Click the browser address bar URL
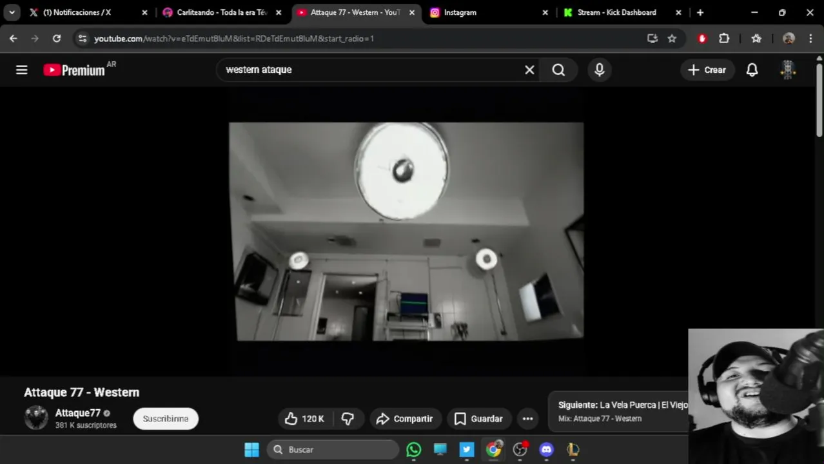 (x=234, y=39)
